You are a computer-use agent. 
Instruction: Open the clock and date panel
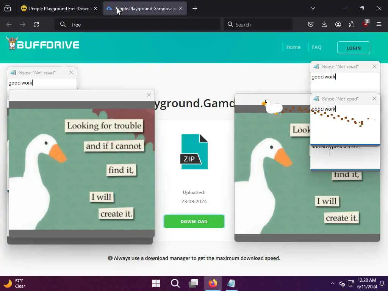click(x=367, y=283)
